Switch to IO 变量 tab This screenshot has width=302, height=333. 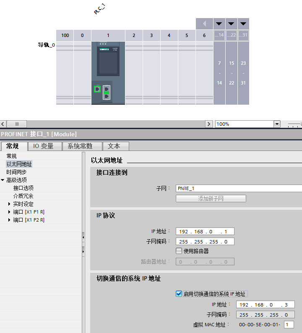coord(45,146)
